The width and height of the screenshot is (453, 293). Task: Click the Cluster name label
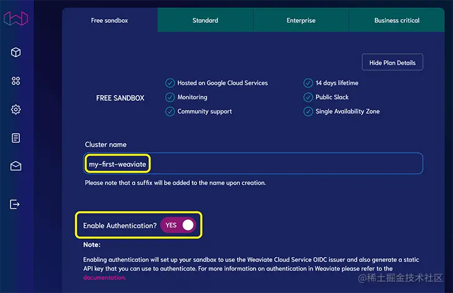click(105, 144)
